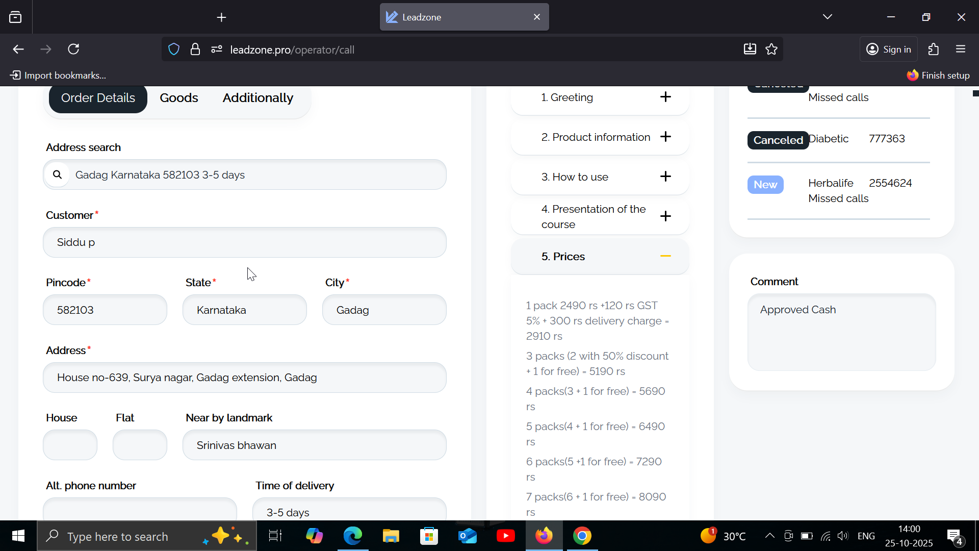Click the address search magnifier icon
979x551 pixels.
58,175
